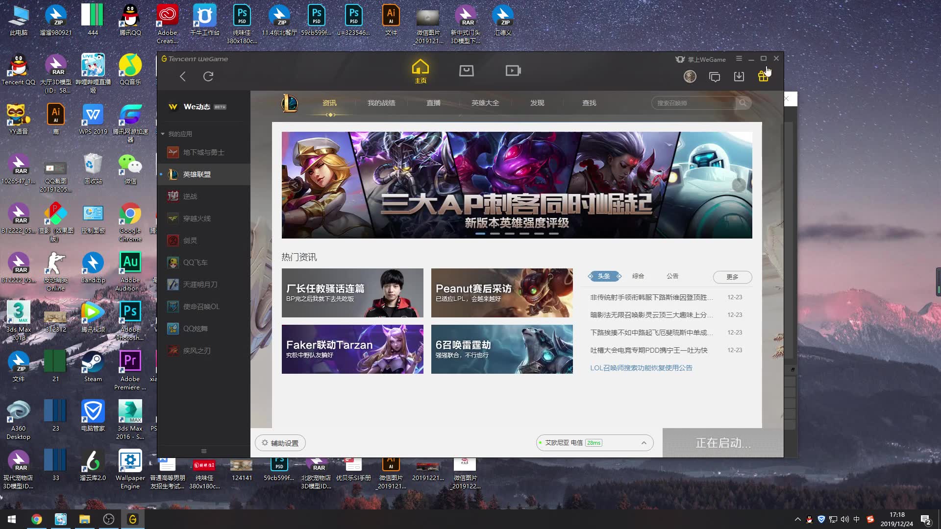
Task: Switch to the 查找 tab
Action: (x=589, y=103)
